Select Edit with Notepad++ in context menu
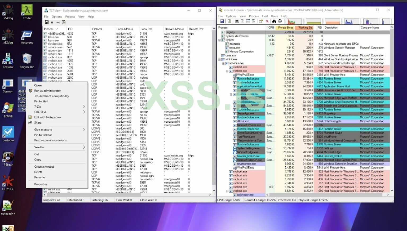This screenshot has width=407, height=231. pyautogui.click(x=57, y=117)
